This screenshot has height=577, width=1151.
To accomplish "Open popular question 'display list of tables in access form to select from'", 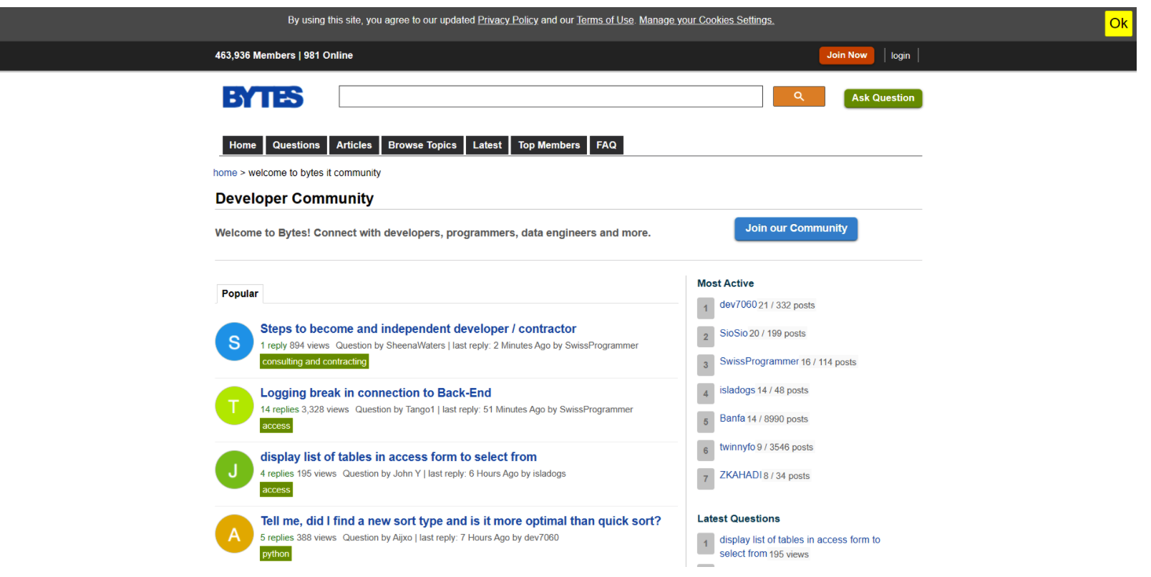I will point(399,457).
